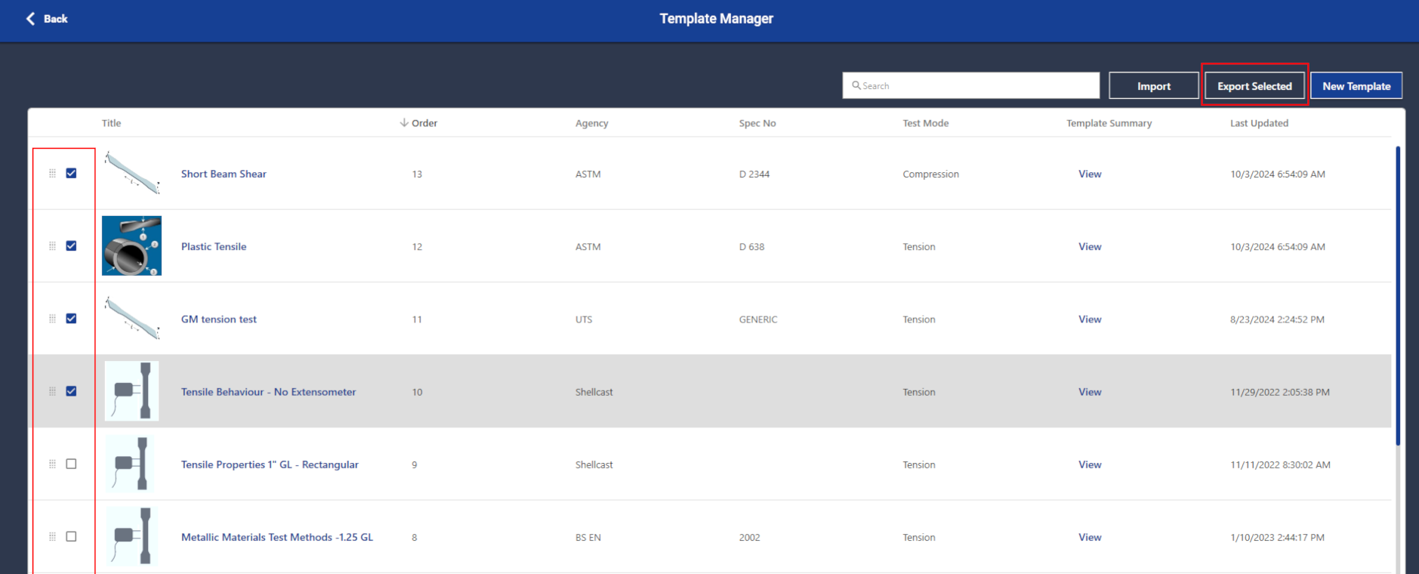
Task: Sort by the Order column header
Action: coord(424,123)
